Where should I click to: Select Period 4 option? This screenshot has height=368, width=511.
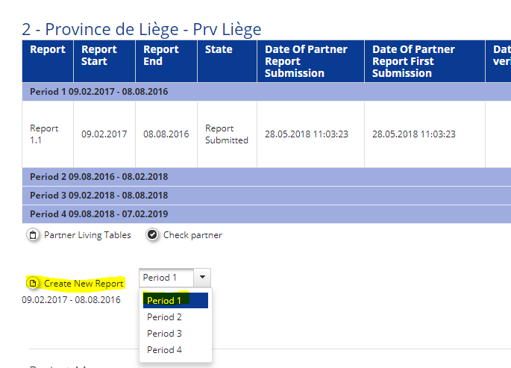coord(165,350)
